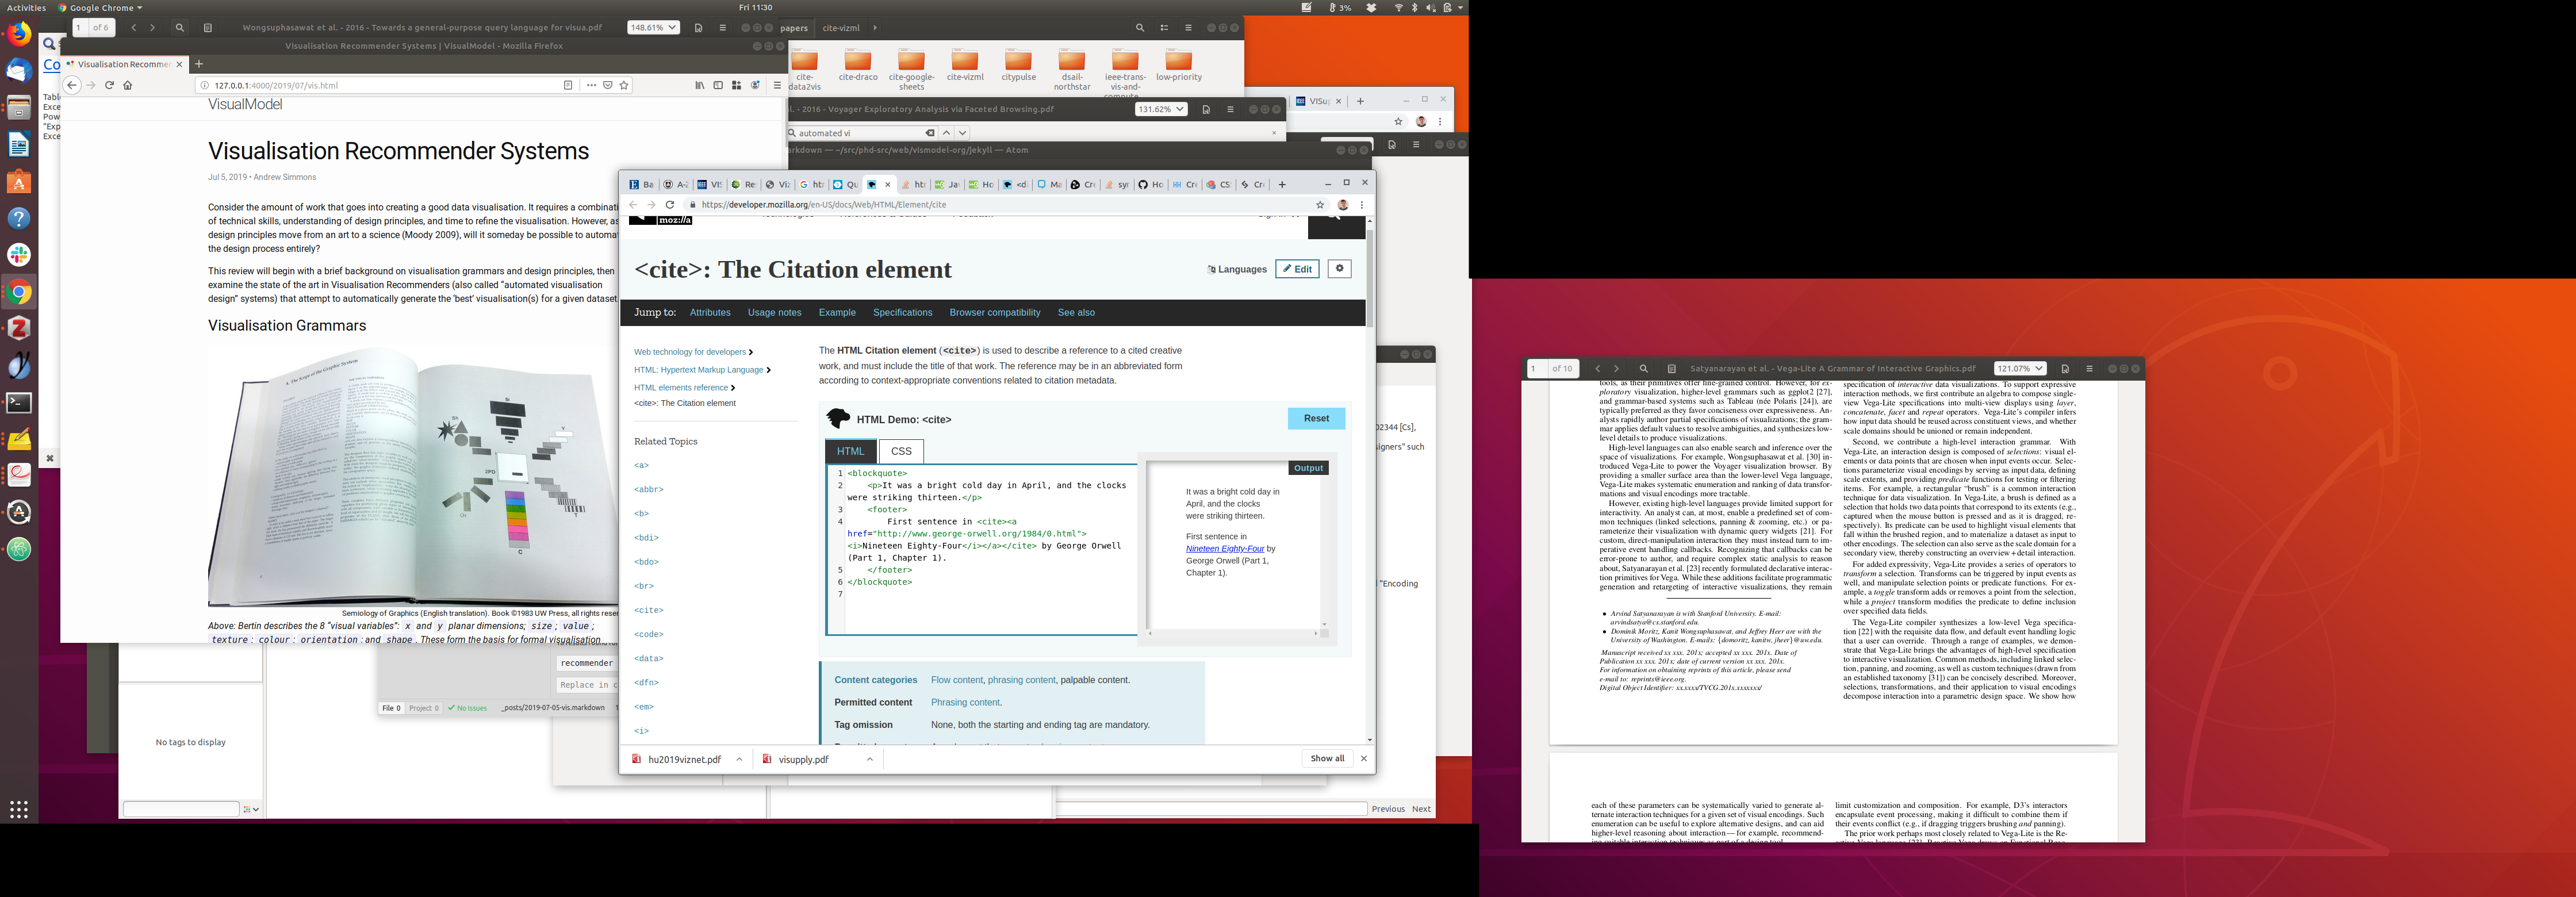Viewport: 2576px width, 897px height.
Task: Click the Firefox home button
Action: [x=128, y=85]
